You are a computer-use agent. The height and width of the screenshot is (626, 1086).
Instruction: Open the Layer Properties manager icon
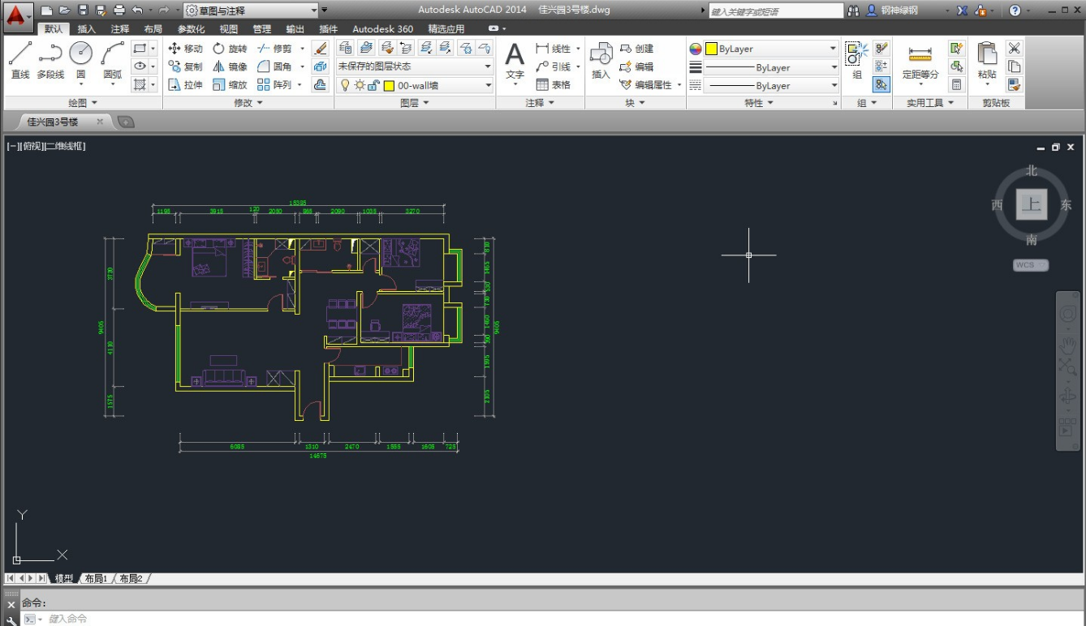[x=345, y=48]
